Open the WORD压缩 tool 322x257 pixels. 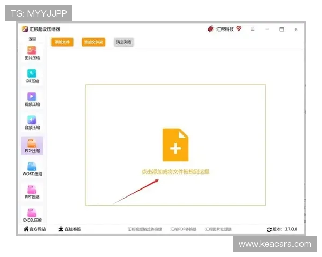pos(32,169)
